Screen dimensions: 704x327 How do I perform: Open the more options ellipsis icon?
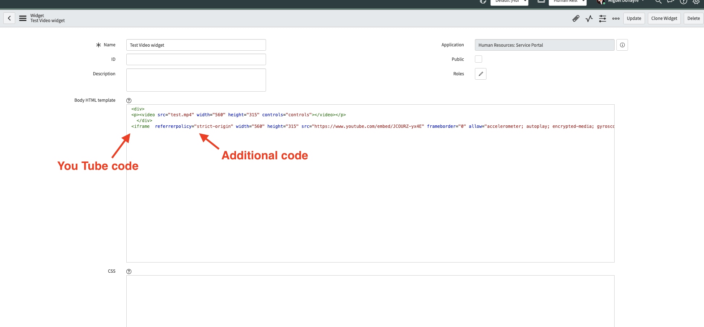(616, 18)
